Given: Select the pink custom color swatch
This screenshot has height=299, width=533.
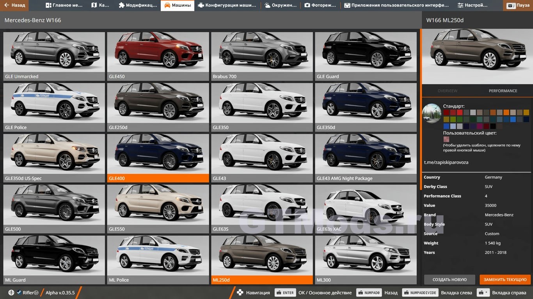Looking at the screenshot, I should tap(446, 139).
